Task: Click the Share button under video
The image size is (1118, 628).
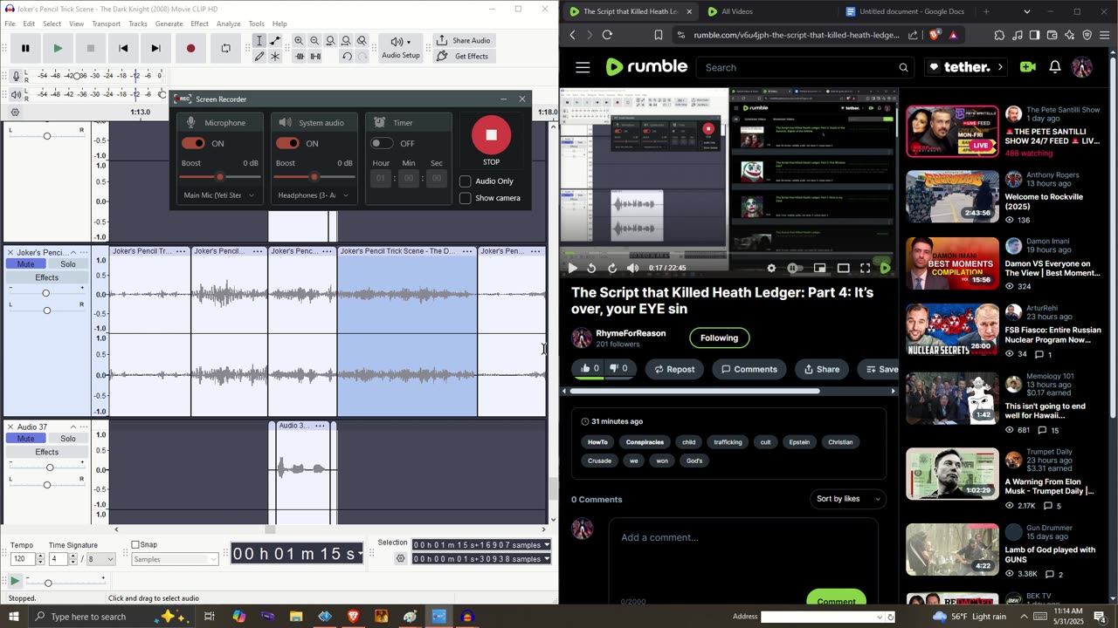Action: [821, 369]
